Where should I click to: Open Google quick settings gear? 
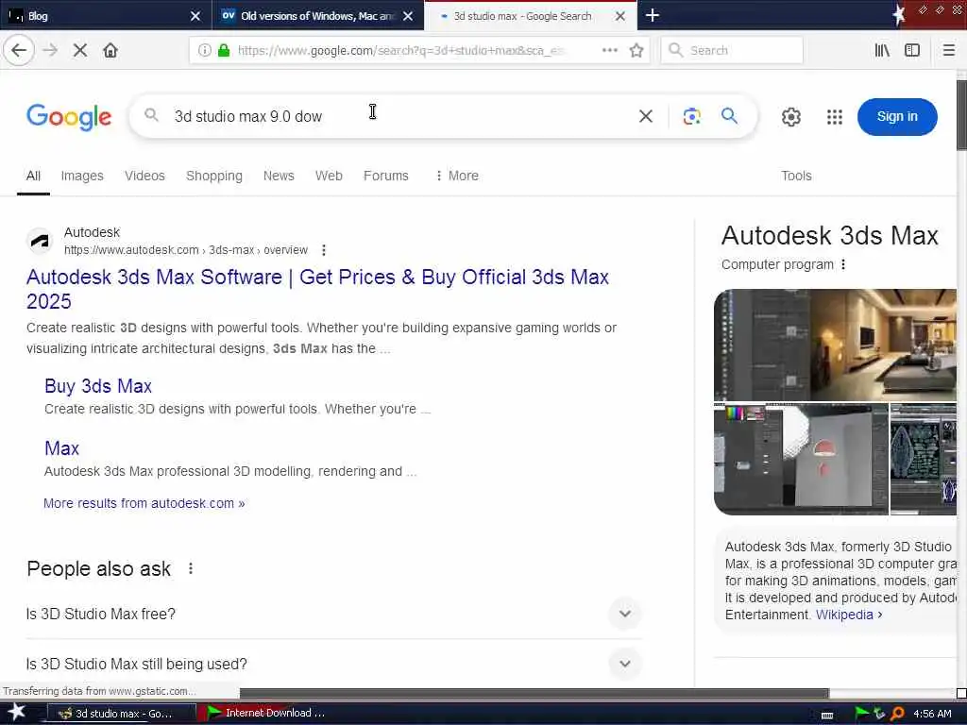(791, 116)
